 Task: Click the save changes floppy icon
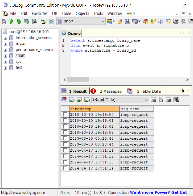coord(161,100)
